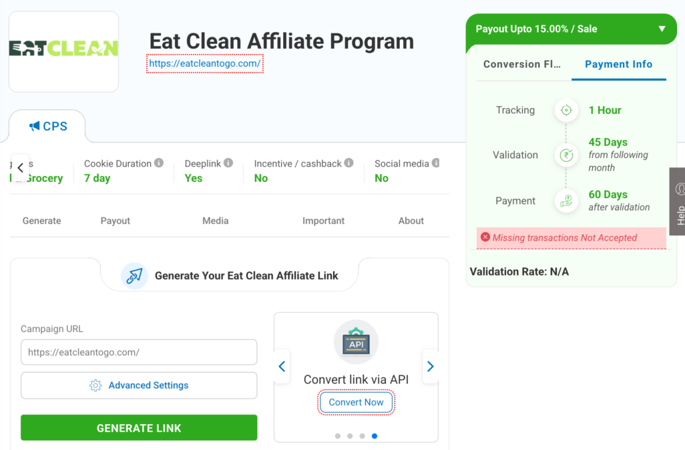The image size is (685, 450).
Task: Click the Tracking target icon
Action: tap(566, 110)
